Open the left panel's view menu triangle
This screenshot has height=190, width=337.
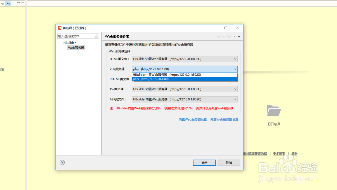[13, 2]
